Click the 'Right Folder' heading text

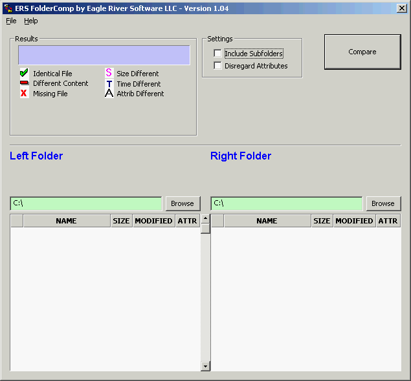(241, 156)
